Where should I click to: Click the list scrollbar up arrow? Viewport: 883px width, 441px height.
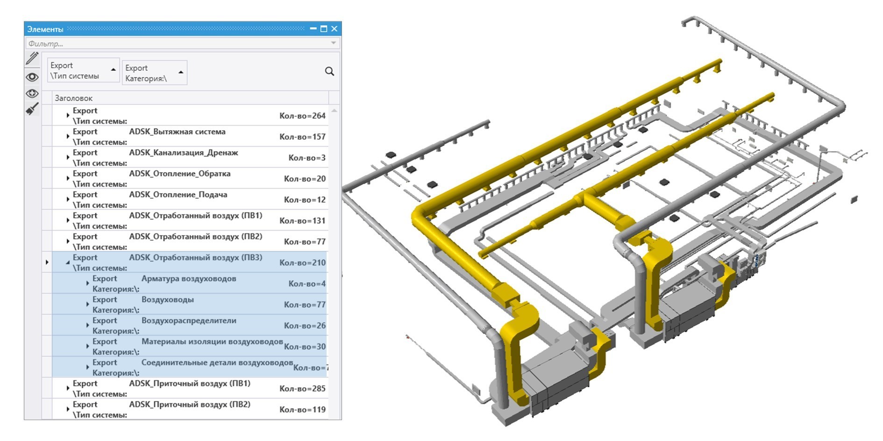pos(334,111)
